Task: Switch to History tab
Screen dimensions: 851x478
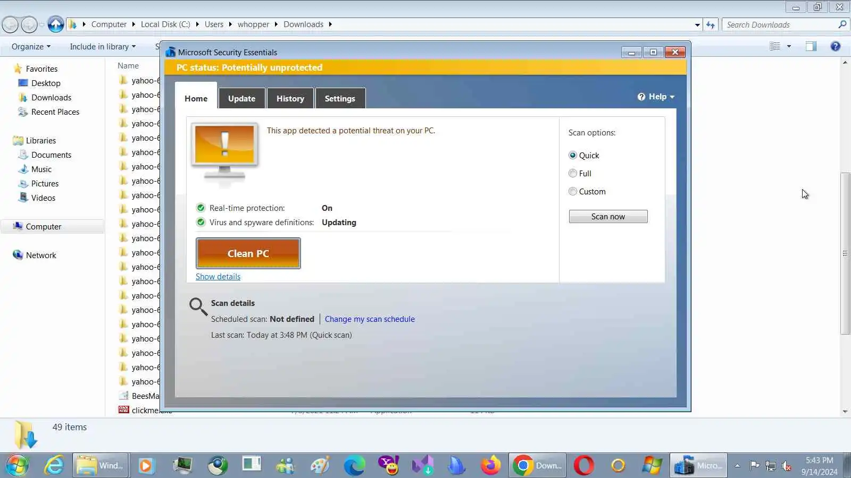Action: click(290, 98)
